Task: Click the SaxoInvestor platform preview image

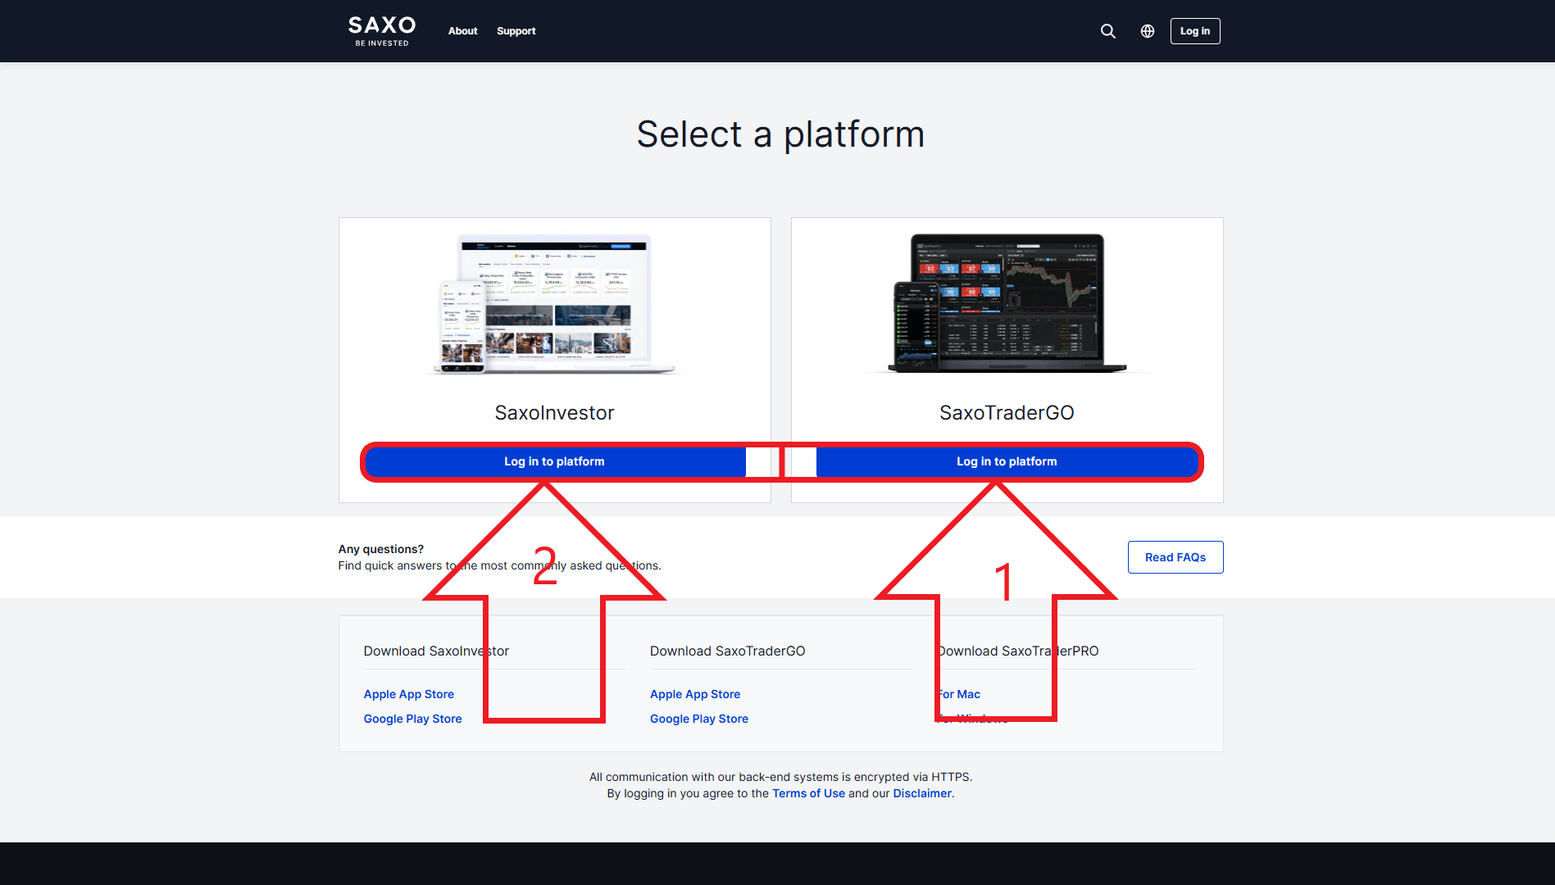Action: [555, 304]
